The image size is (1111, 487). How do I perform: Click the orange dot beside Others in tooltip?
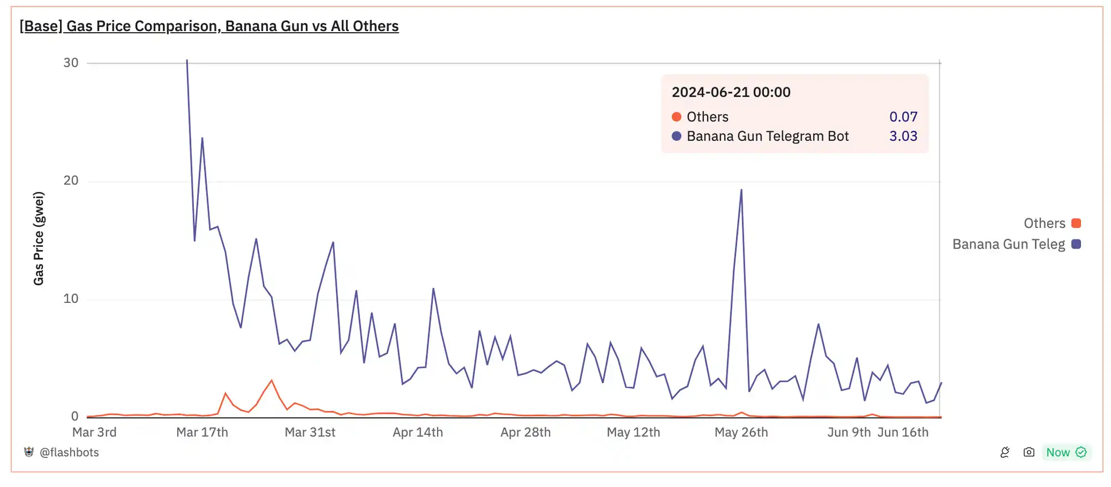click(x=677, y=117)
